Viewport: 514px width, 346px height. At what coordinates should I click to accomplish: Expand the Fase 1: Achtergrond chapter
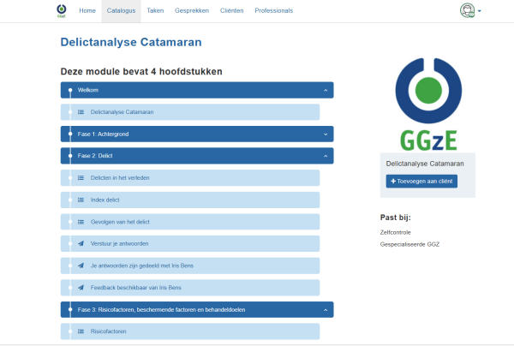click(326, 134)
